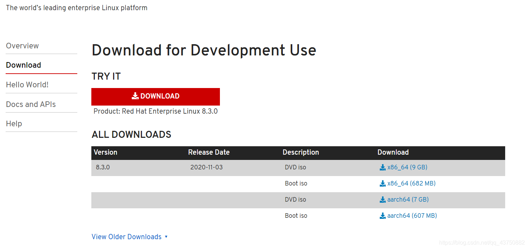Open the Help sidebar item

14,124
